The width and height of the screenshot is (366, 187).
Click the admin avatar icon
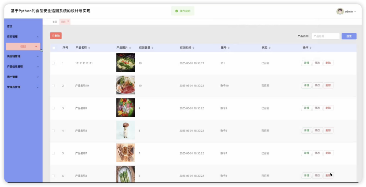pyautogui.click(x=340, y=11)
